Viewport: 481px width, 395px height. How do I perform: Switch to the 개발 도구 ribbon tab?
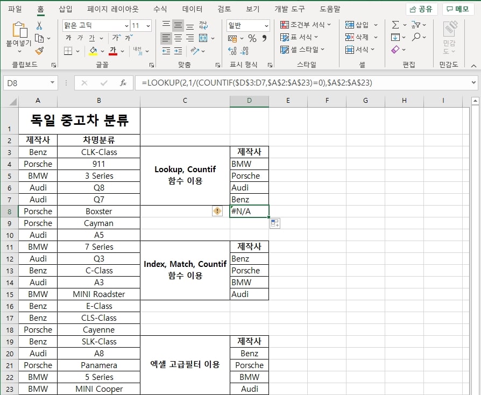[289, 9]
